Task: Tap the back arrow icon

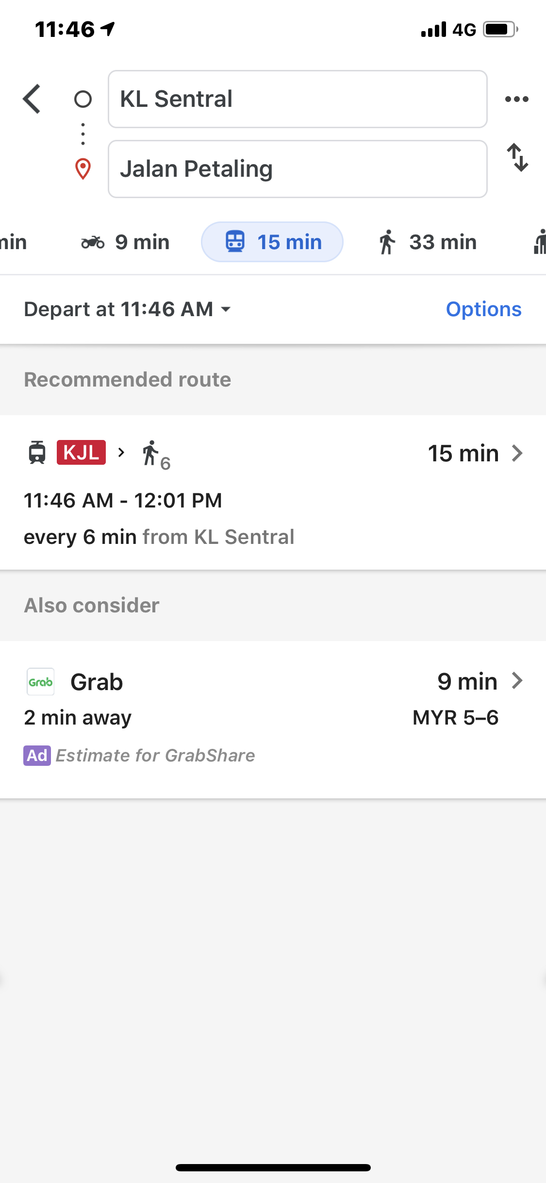Action: tap(32, 99)
